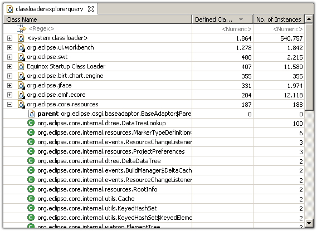Select the org.eclipse.ui.workbench row
317x231 pixels.
point(154,47)
